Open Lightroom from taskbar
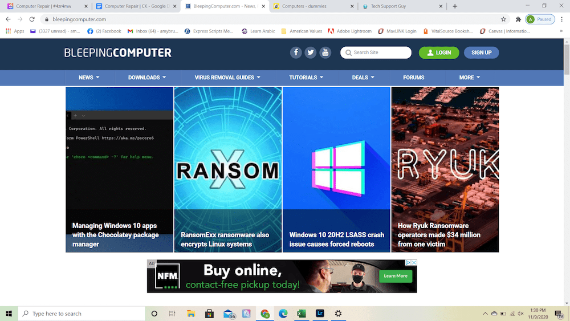 click(x=320, y=314)
